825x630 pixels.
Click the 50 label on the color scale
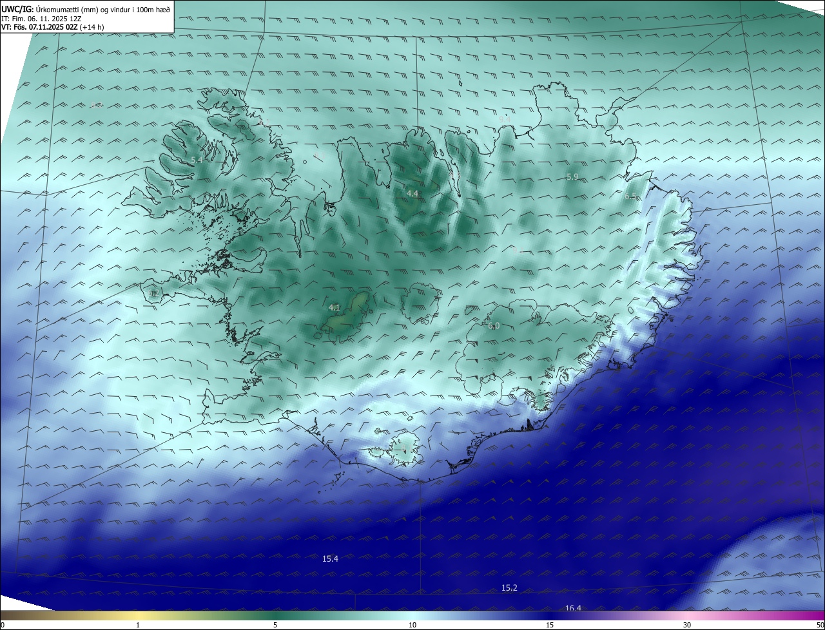click(820, 625)
